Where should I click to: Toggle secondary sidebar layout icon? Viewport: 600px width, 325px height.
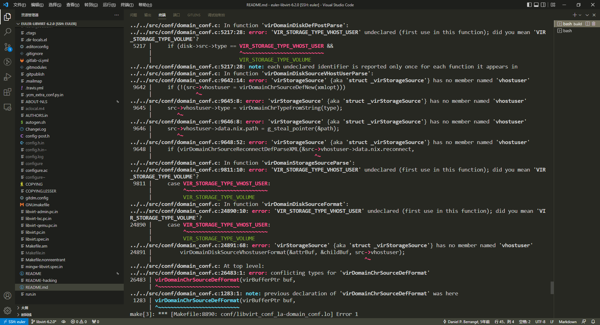(x=543, y=5)
